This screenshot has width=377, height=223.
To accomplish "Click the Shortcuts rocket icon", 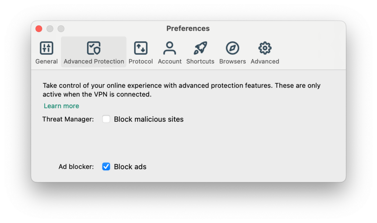I will tap(200, 48).
